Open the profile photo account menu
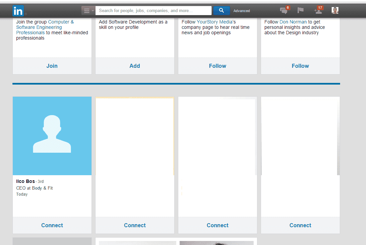 point(335,11)
